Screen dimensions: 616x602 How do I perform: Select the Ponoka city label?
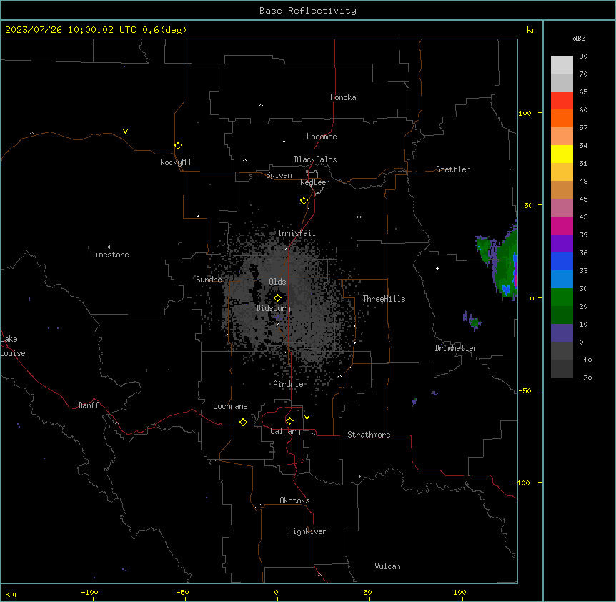coord(343,97)
